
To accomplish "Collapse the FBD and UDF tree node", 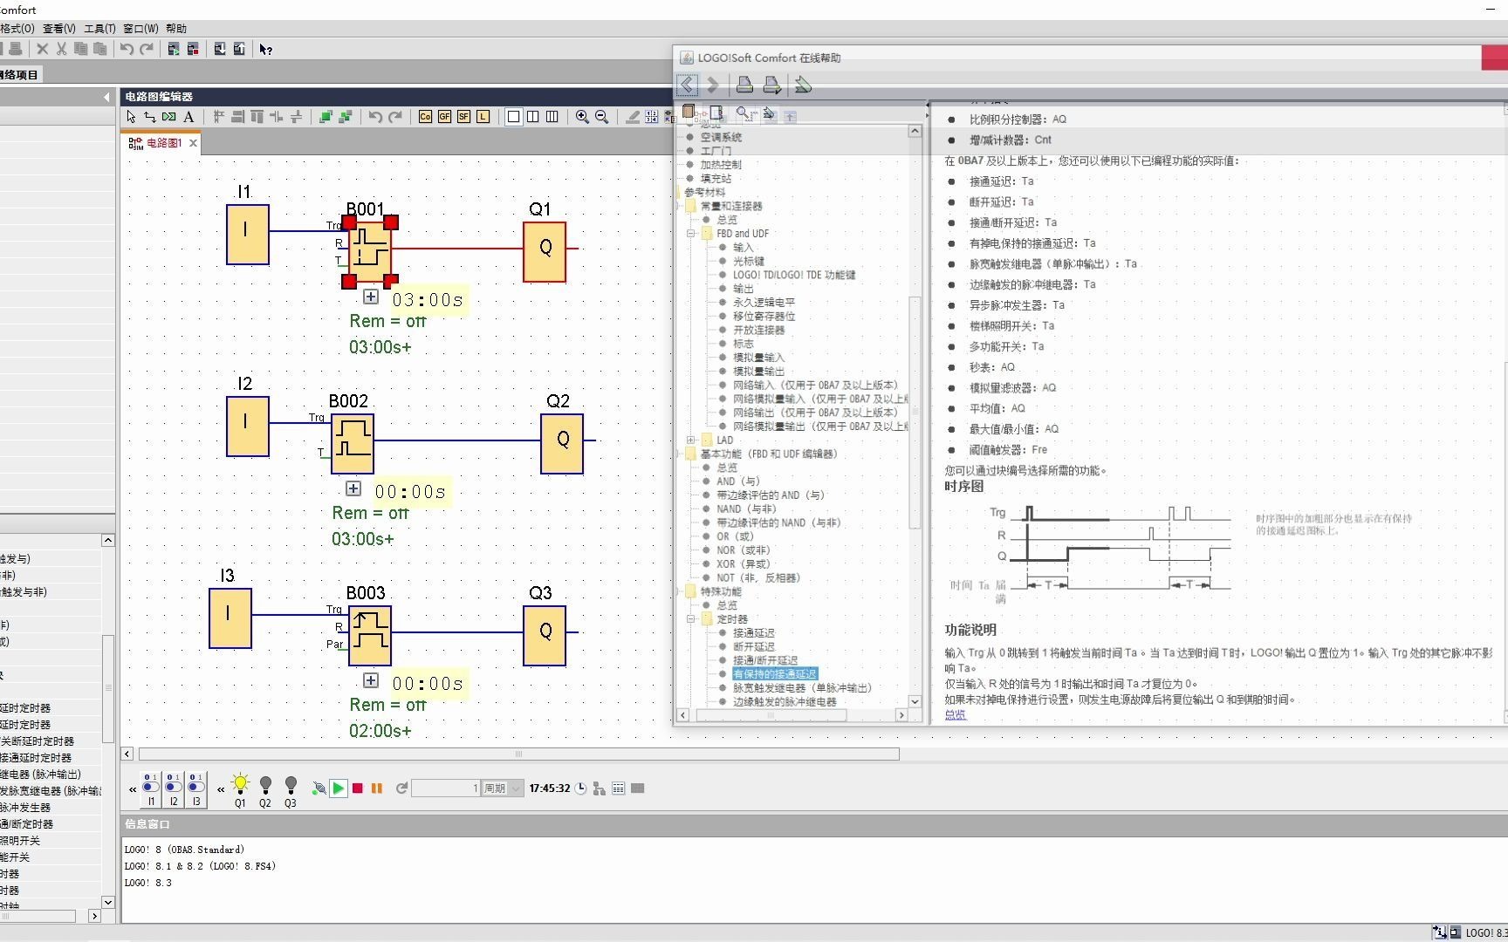I will pos(691,234).
